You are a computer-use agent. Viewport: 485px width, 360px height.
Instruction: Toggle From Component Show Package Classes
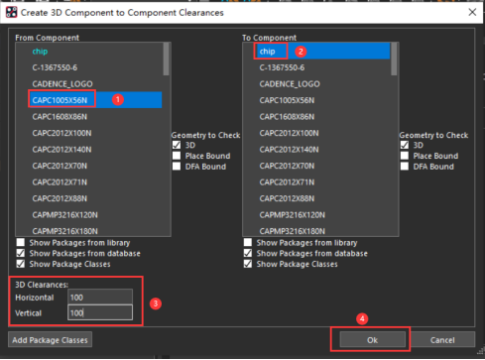point(21,264)
